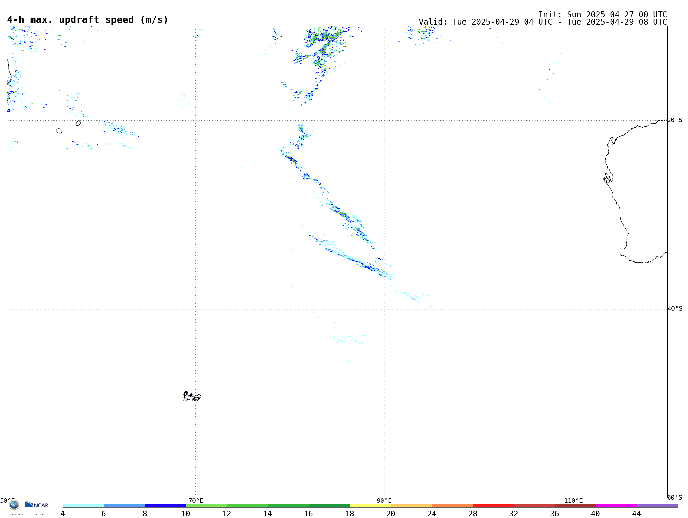Pick the dark blue 8–10 m/s swatch
Image resolution: width=688 pixels, height=518 pixels.
tap(165, 506)
